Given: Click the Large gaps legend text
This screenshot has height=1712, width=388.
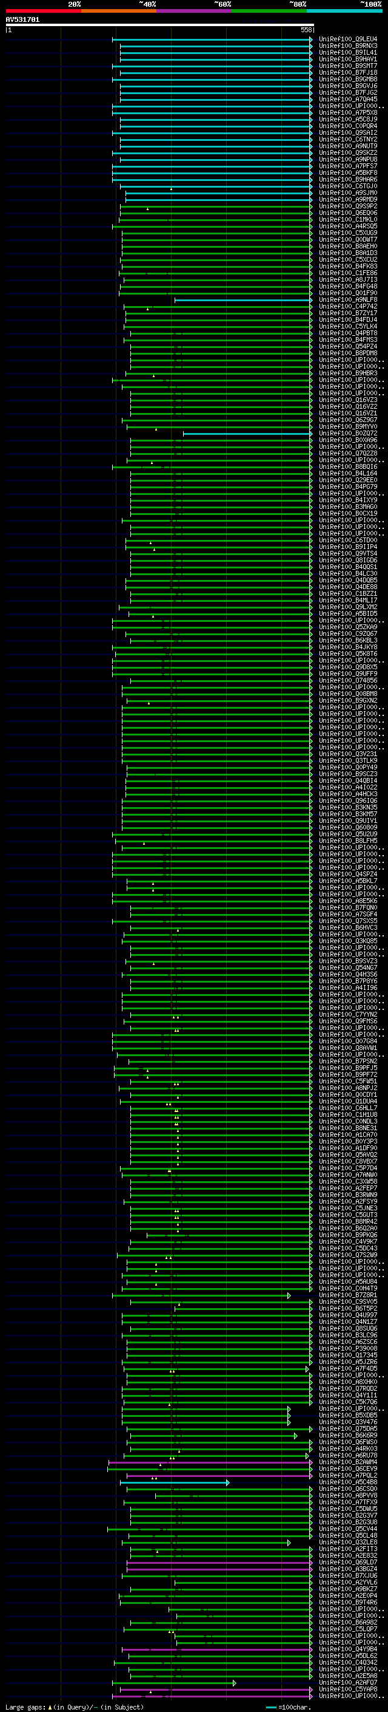Looking at the screenshot, I should 75,1707.
